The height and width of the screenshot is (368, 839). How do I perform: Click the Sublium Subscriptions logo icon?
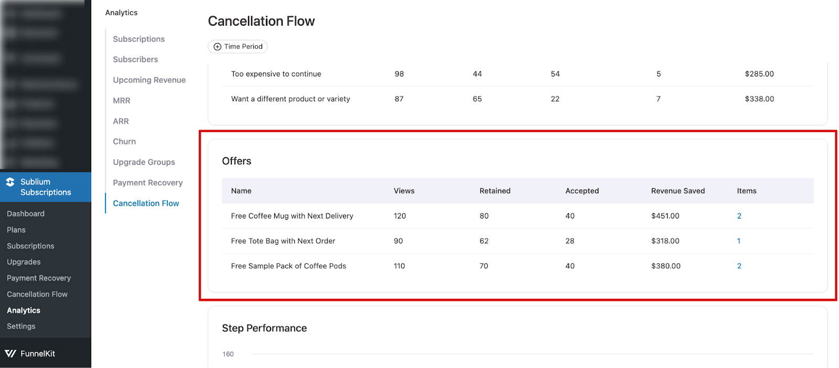click(x=10, y=182)
